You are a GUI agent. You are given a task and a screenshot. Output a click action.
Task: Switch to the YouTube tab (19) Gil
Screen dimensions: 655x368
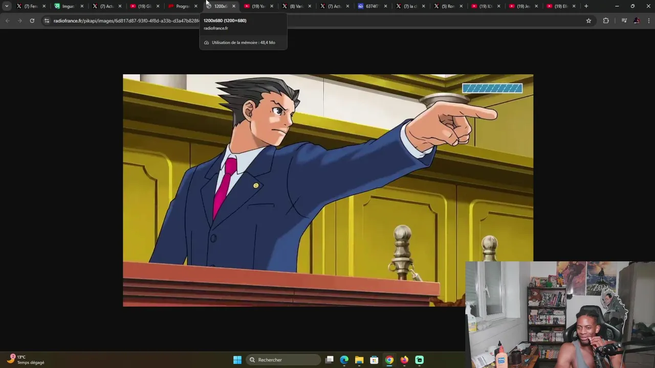tap(145, 6)
